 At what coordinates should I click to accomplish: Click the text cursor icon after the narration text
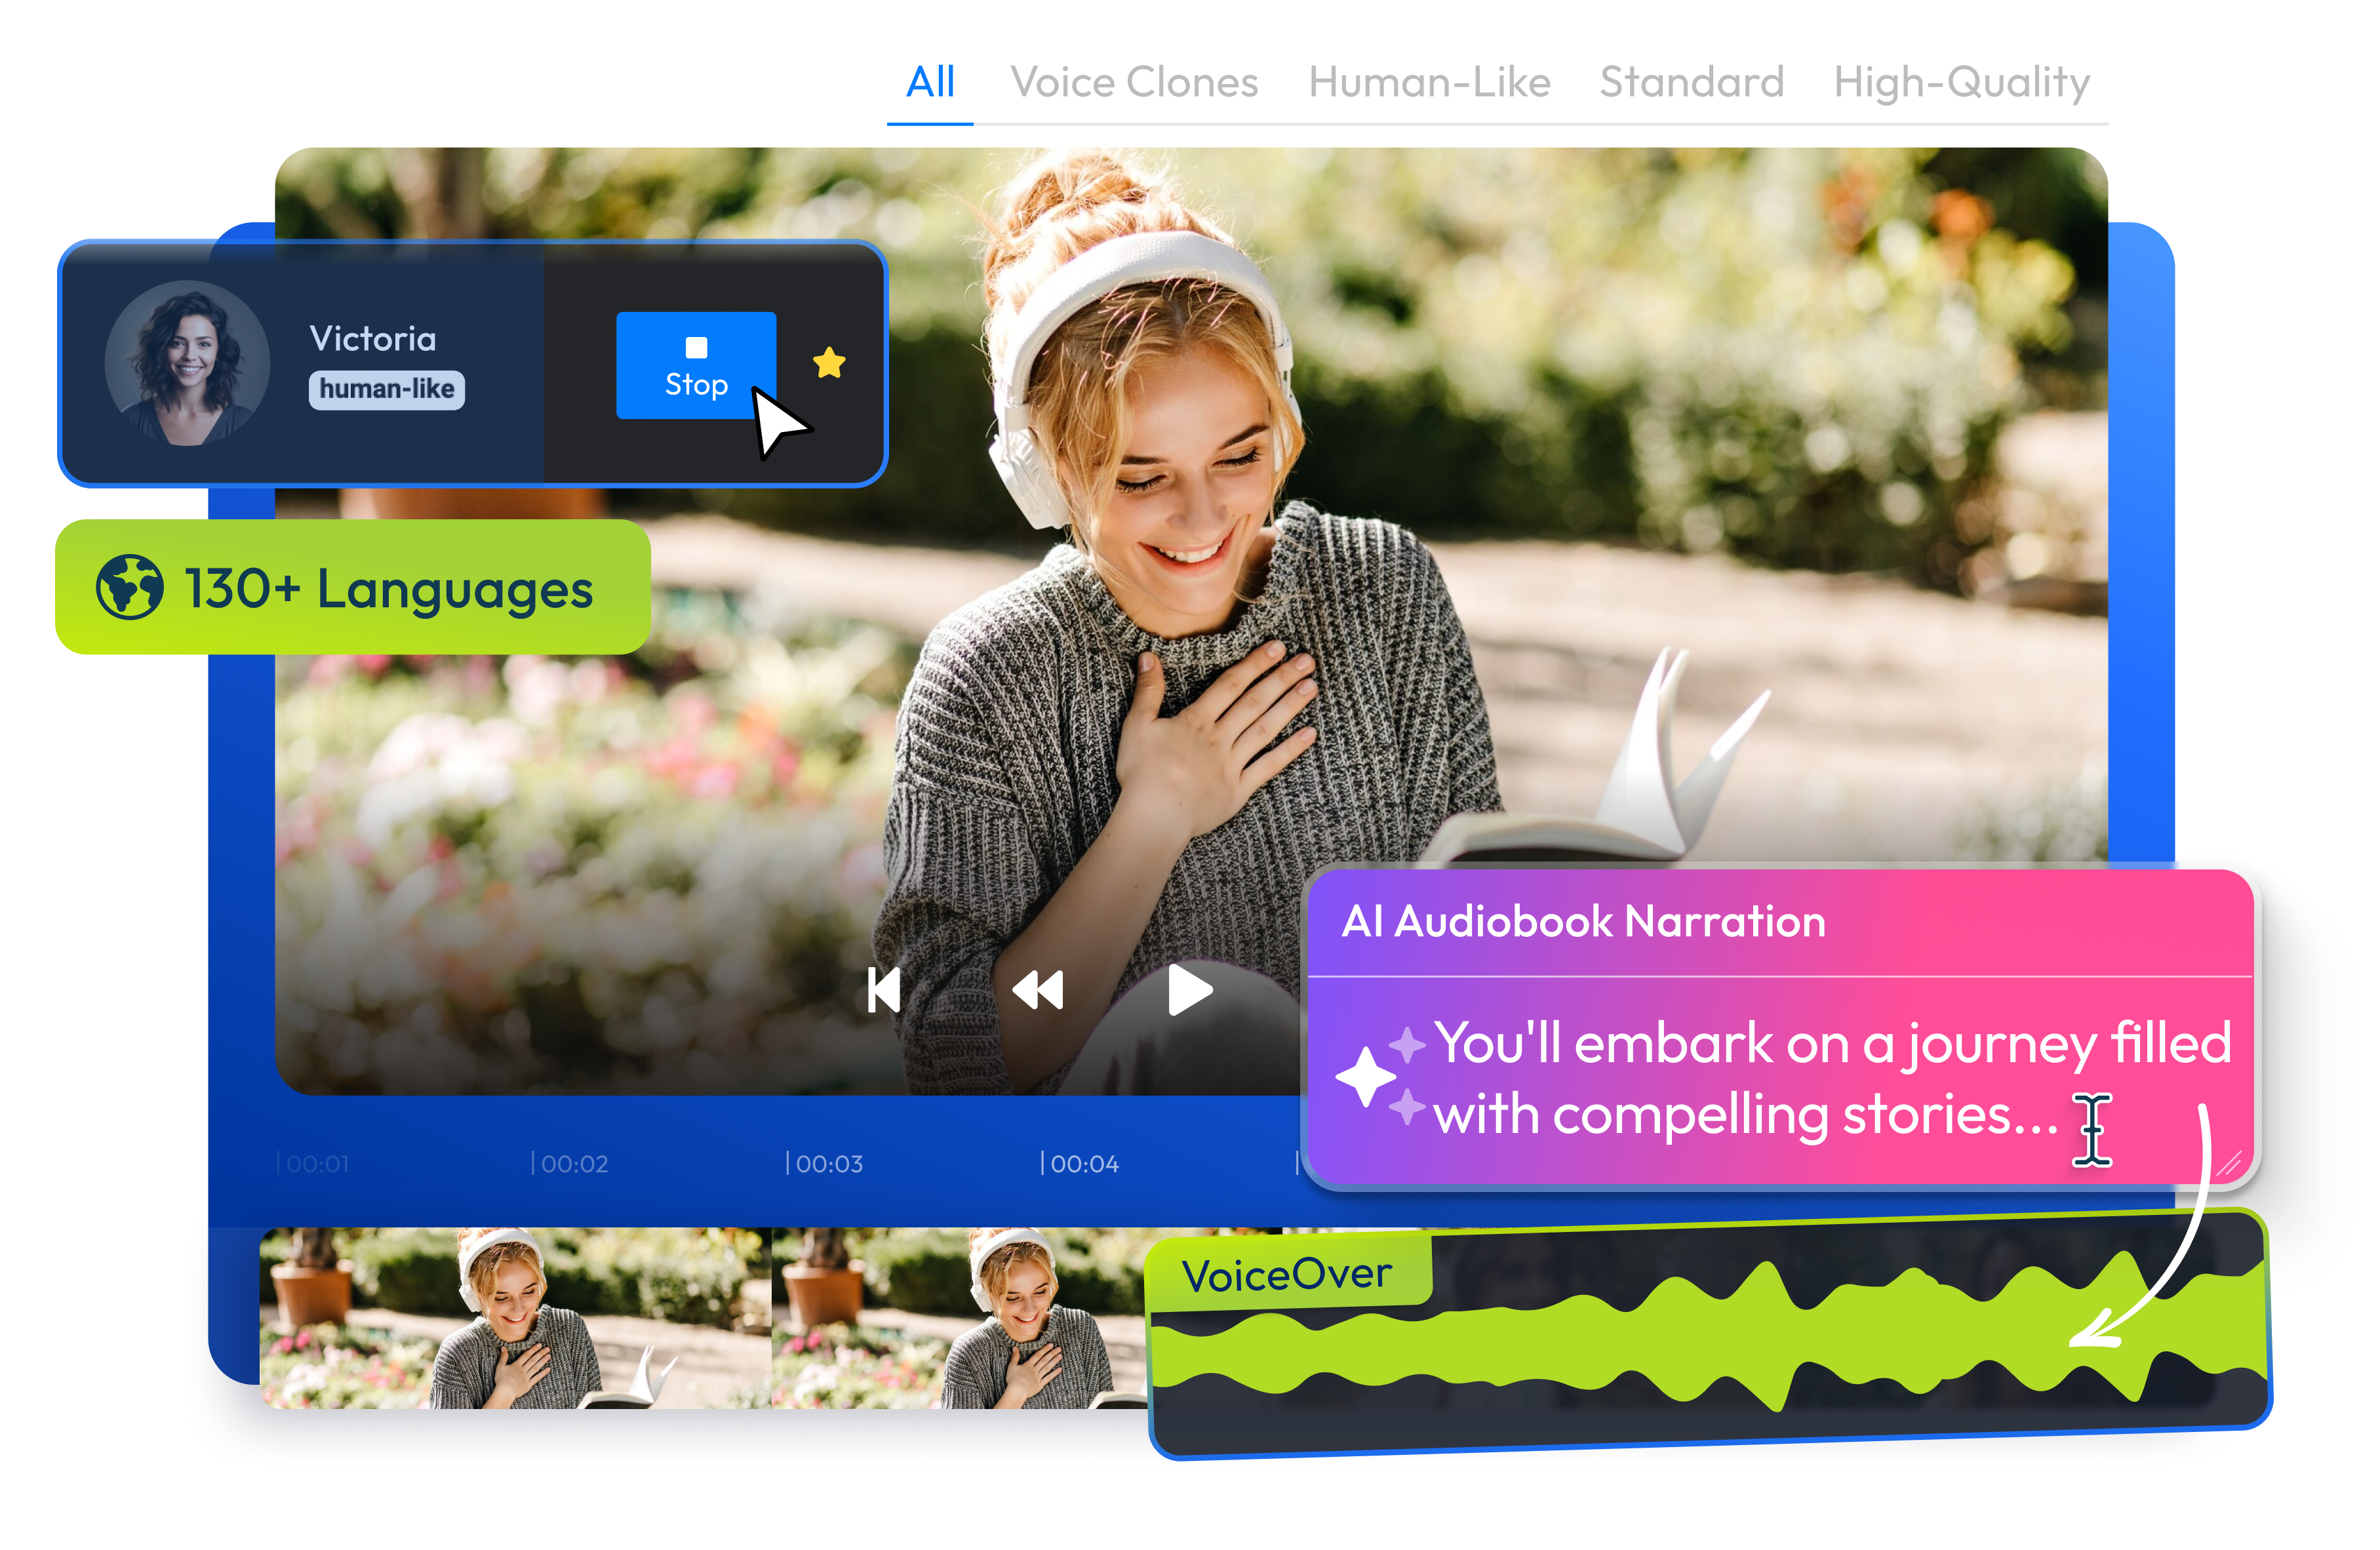point(2093,1130)
